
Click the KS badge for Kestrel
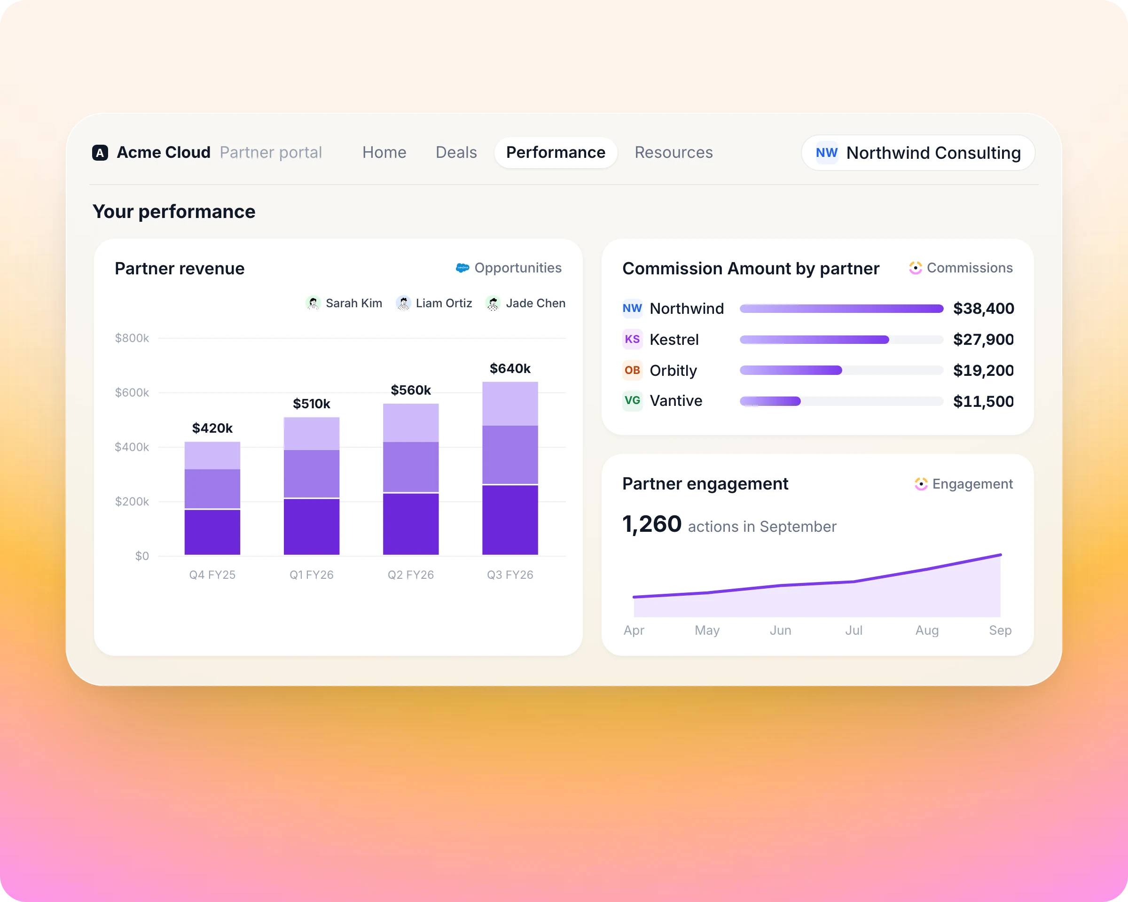(632, 339)
